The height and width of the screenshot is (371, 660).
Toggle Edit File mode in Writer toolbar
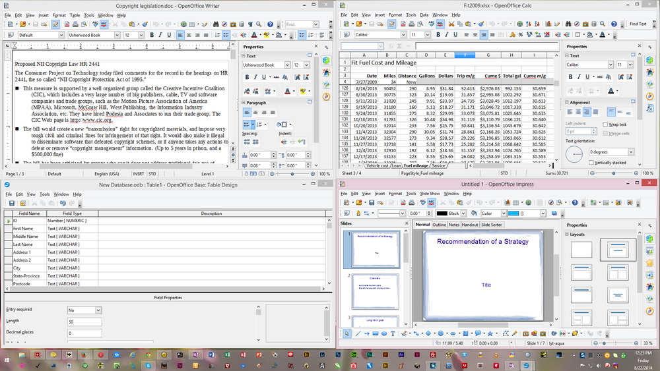tap(55, 24)
